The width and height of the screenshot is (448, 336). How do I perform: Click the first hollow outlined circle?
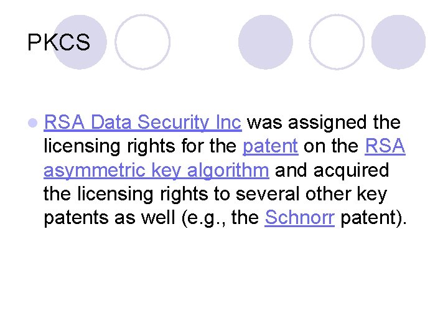(142, 42)
